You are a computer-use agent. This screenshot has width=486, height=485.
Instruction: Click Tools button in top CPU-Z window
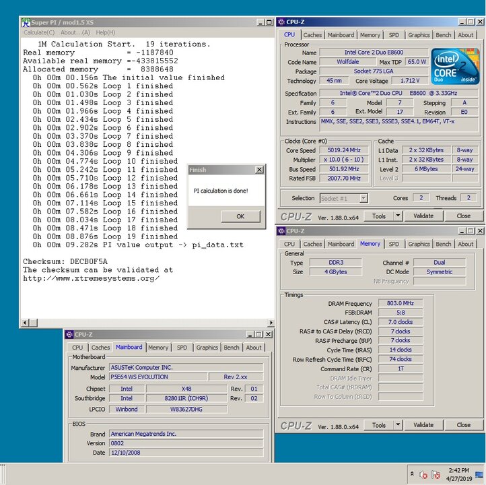pos(379,216)
